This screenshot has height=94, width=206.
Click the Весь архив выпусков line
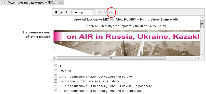(126, 26)
